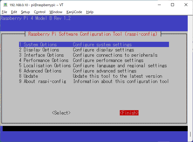Open the Setup menu
Viewport: 193px width, 142px height.
25,12
